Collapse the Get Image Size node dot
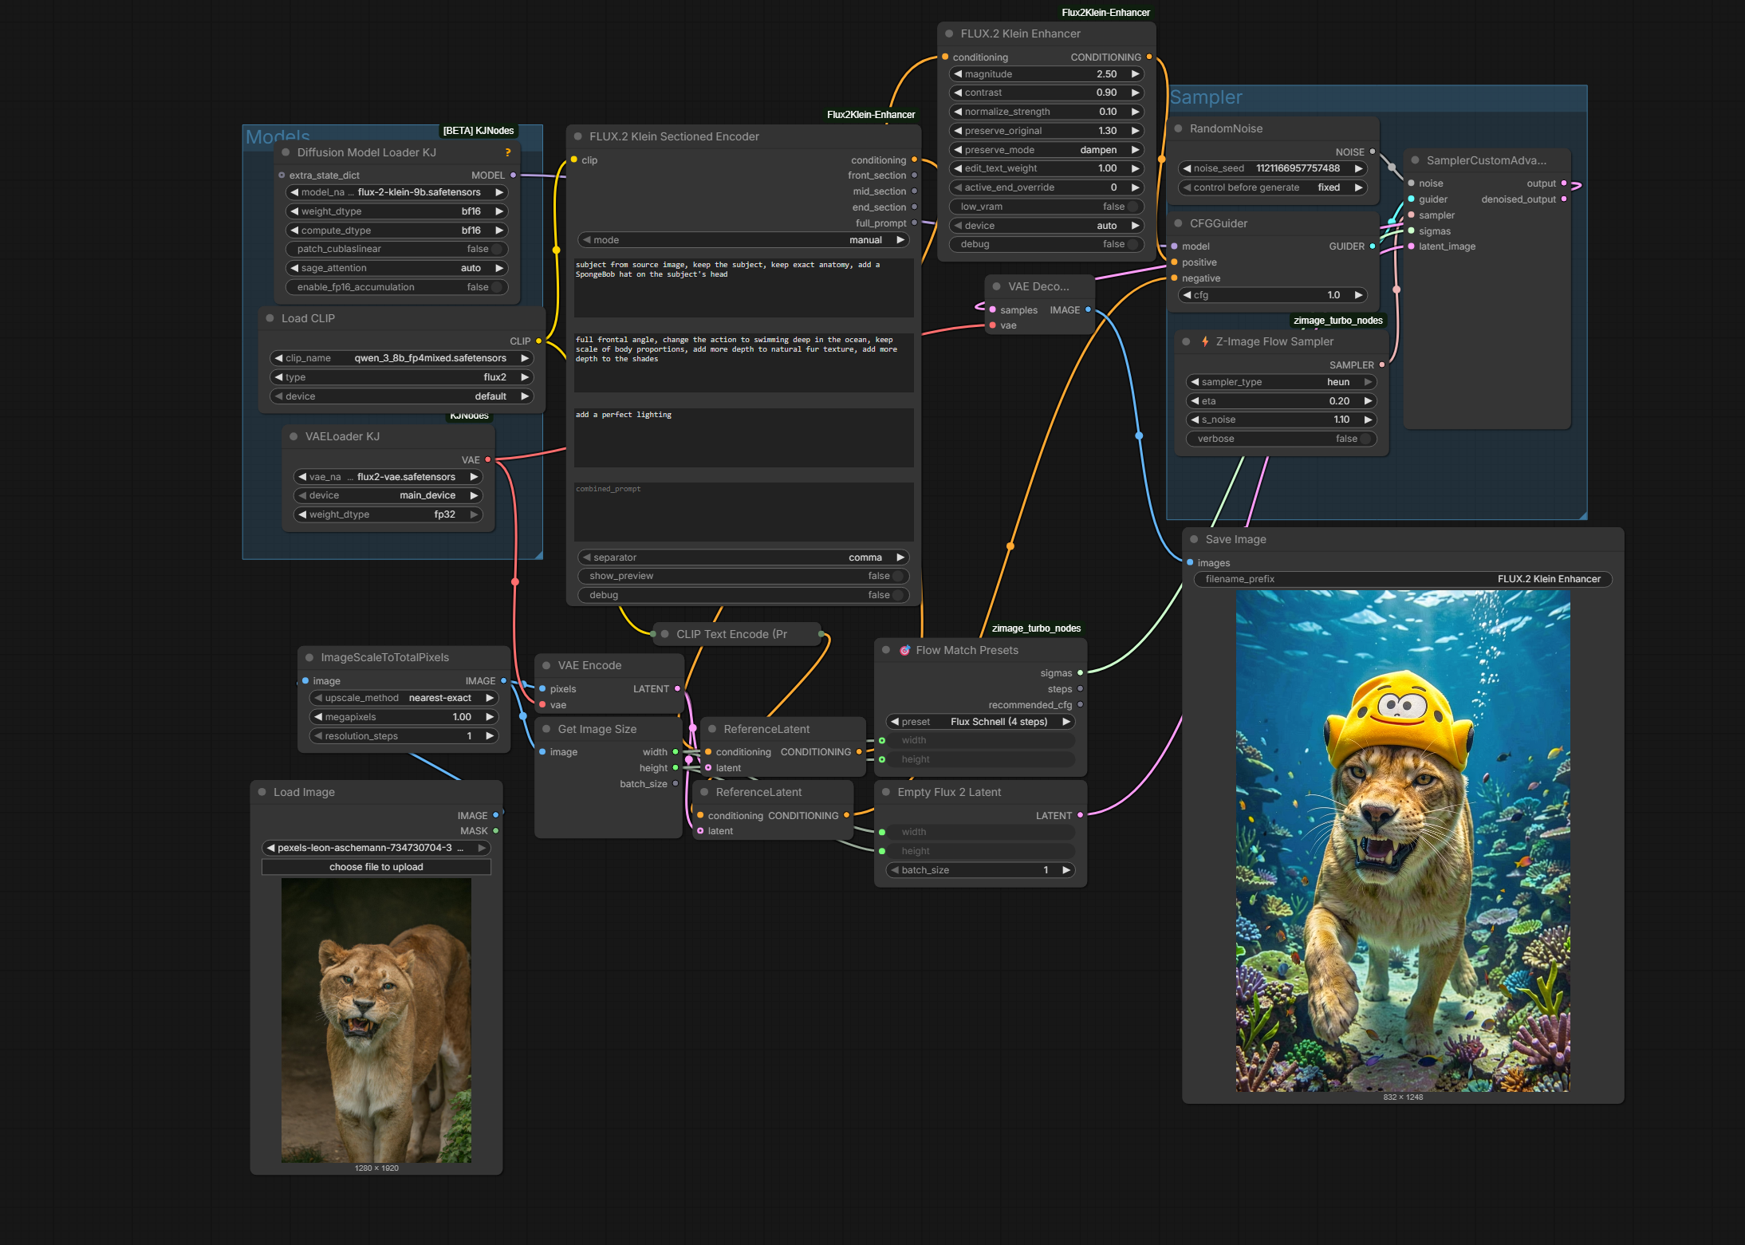The height and width of the screenshot is (1245, 1745). point(546,729)
